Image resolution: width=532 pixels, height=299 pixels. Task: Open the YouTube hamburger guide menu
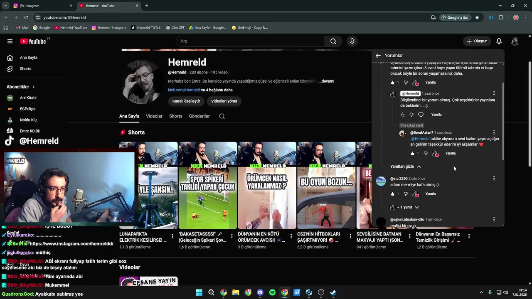pyautogui.click(x=10, y=41)
